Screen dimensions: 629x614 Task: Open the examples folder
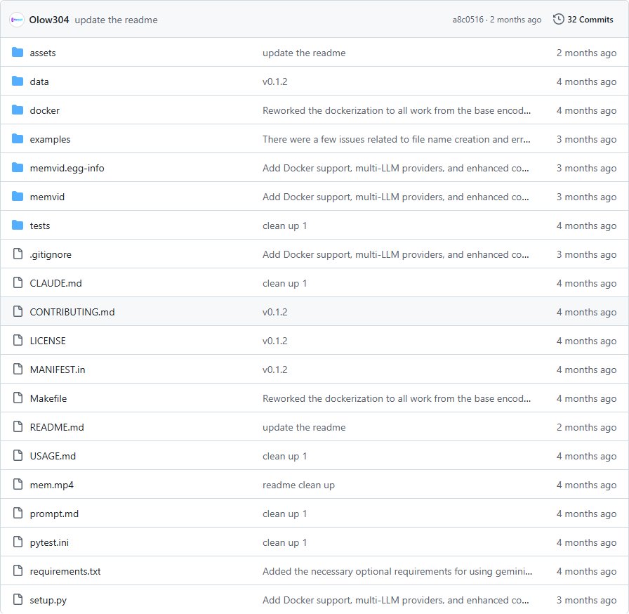(50, 139)
